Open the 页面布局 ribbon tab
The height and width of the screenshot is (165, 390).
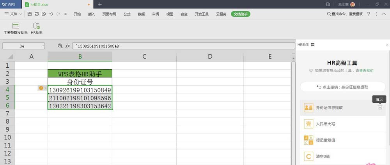coord(109,14)
